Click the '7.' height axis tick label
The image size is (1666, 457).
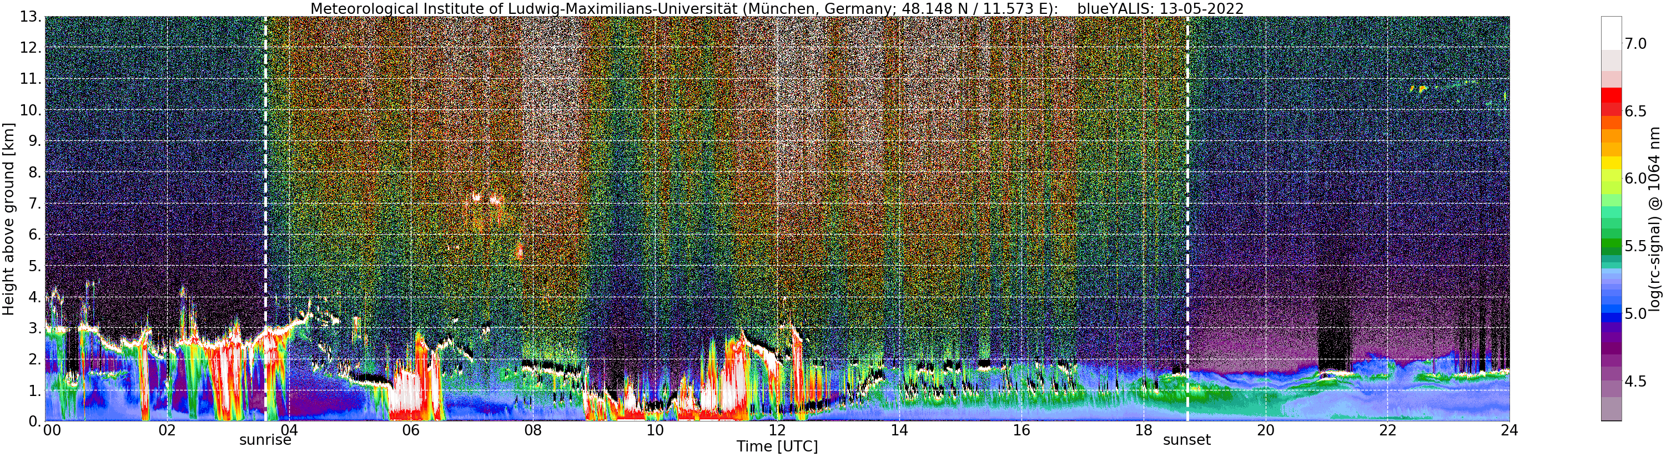(x=35, y=204)
